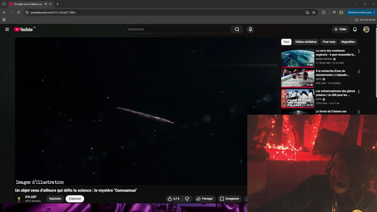This screenshot has width=377, height=212.
Task: View site information icon in address bar
Action: pyautogui.click(x=27, y=12)
